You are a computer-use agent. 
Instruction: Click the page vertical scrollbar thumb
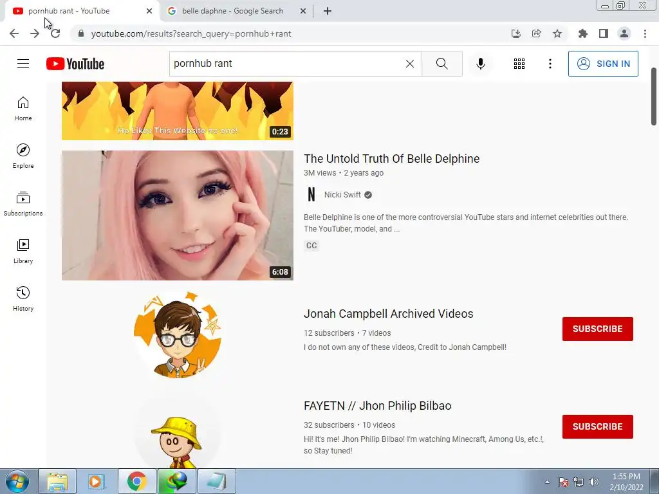654,96
